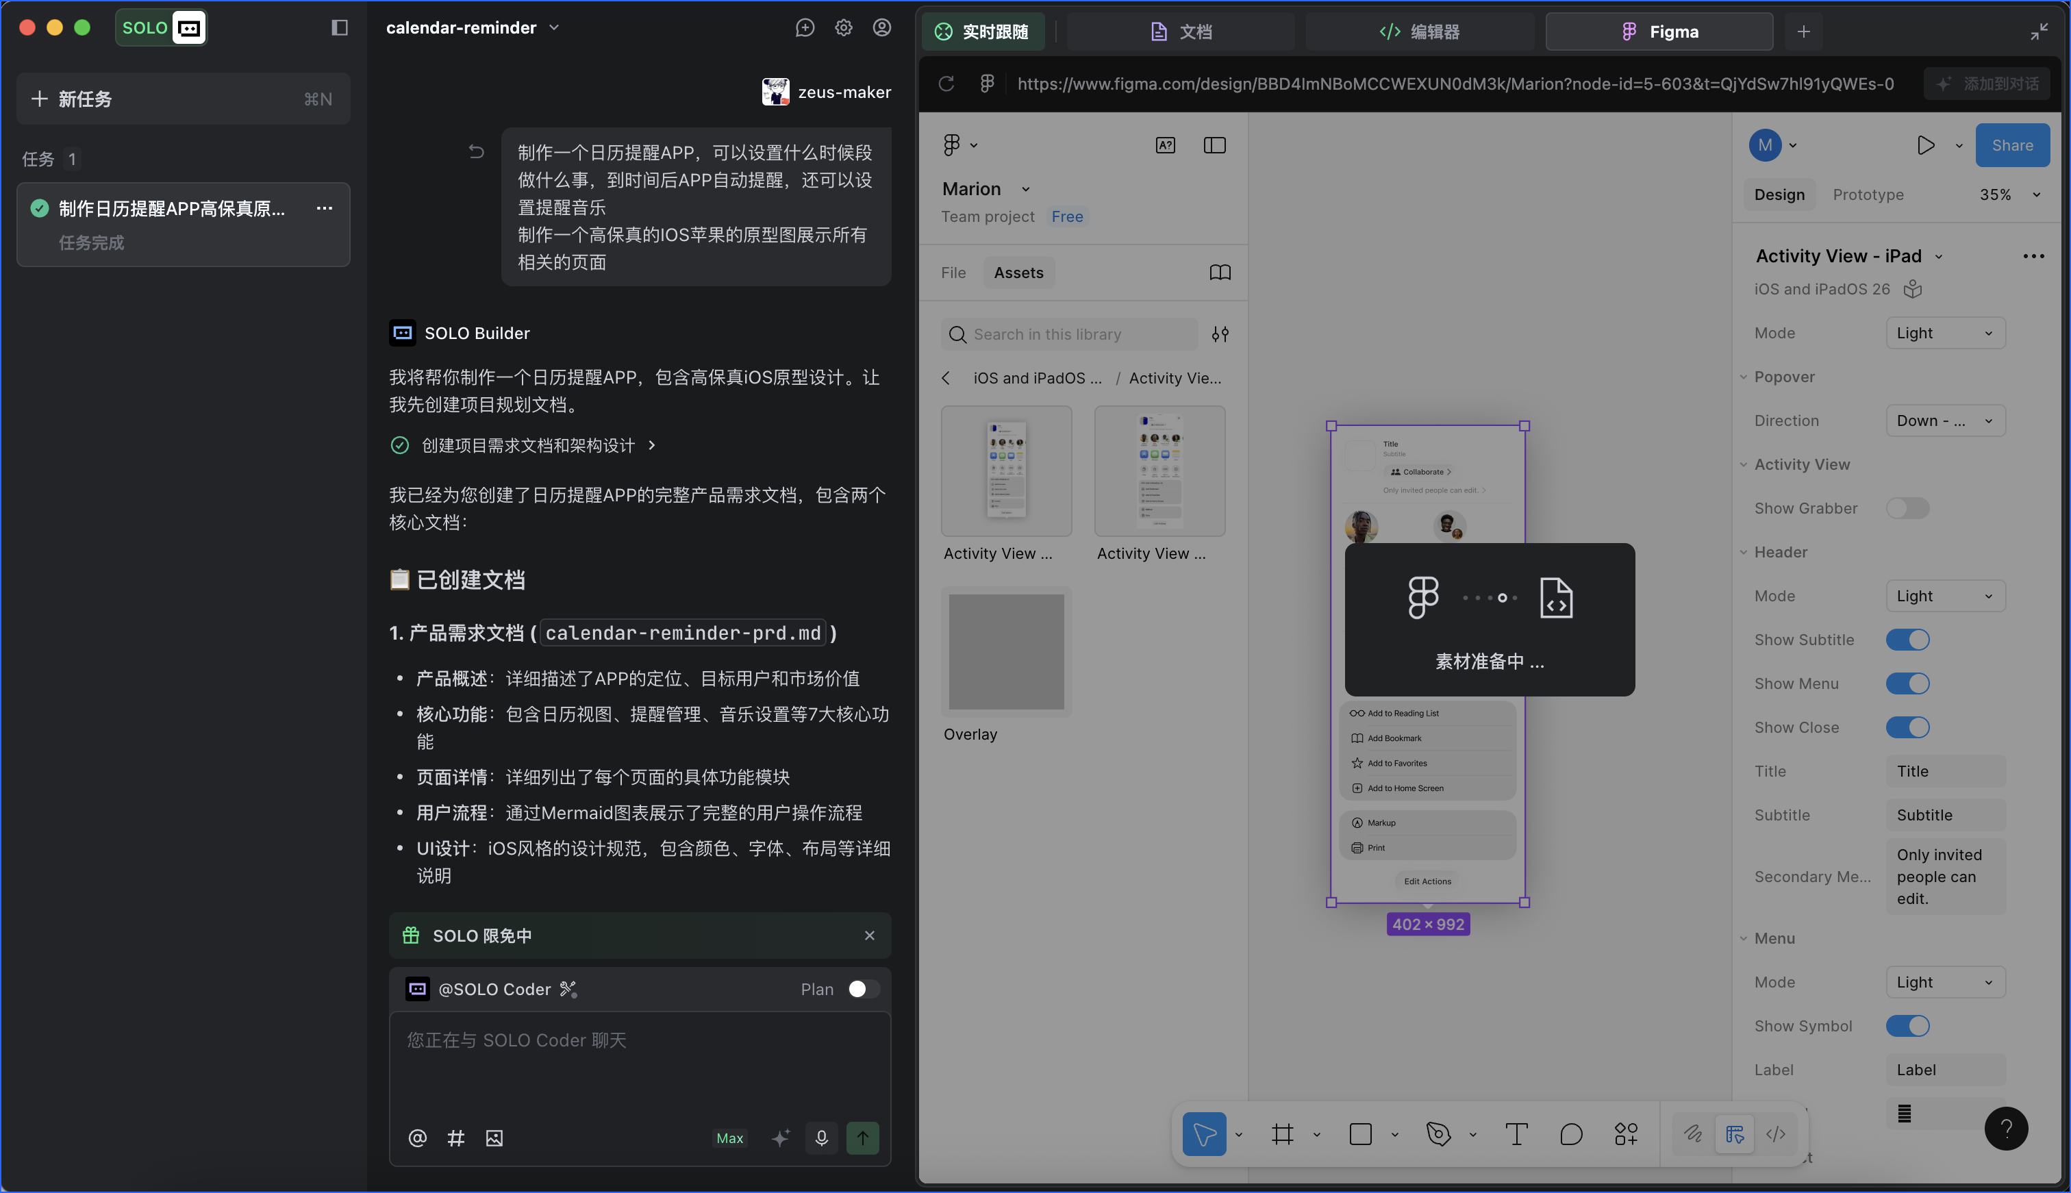Image resolution: width=2071 pixels, height=1193 pixels.
Task: Disable the Show Subtitle toggle
Action: pyautogui.click(x=1907, y=640)
